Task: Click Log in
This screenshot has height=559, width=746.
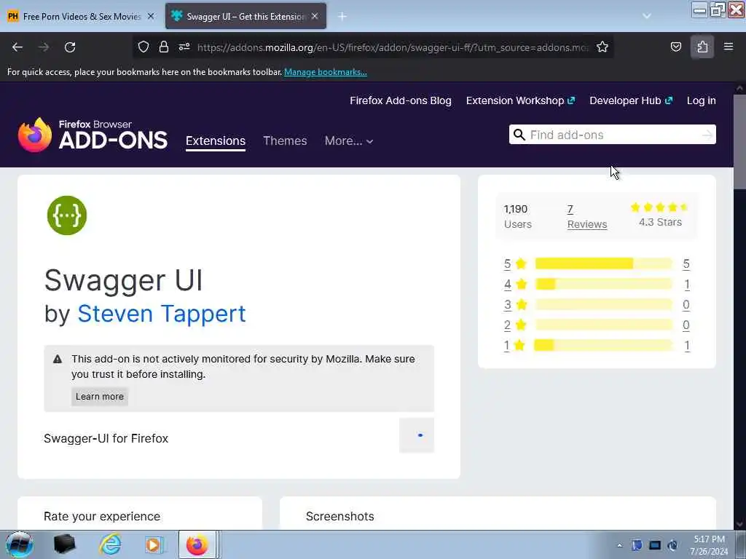Action: (x=702, y=100)
